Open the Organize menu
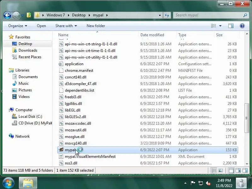 click(x=18, y=26)
